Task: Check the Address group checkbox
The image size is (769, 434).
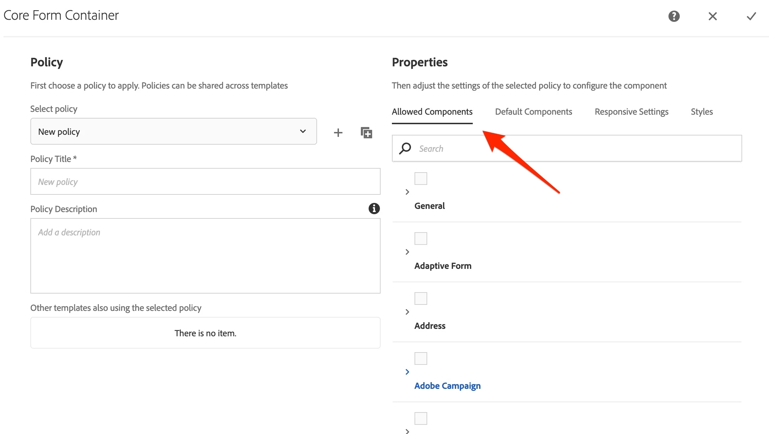Action: [x=421, y=299]
